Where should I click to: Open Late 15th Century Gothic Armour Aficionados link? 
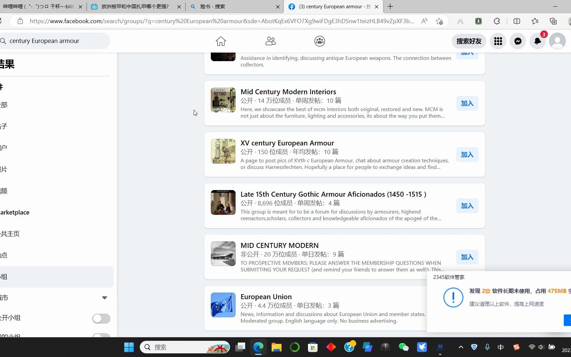coord(333,194)
